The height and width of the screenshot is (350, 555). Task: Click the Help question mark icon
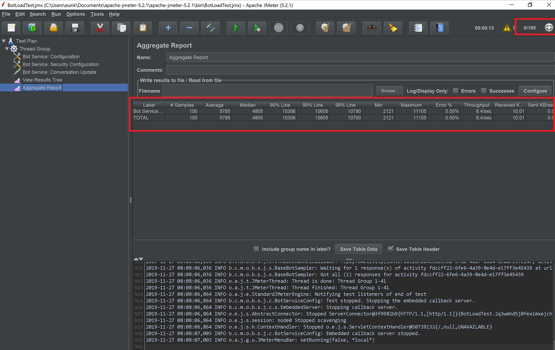click(x=440, y=28)
